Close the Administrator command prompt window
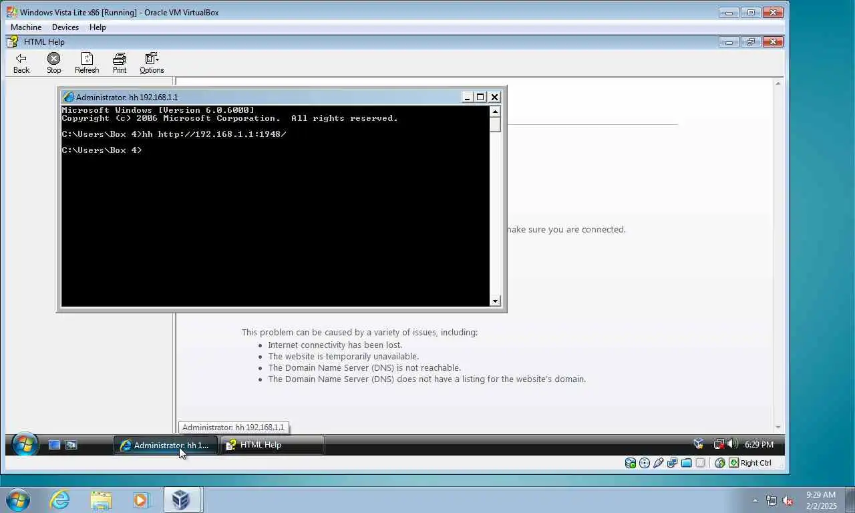The image size is (855, 513). [x=494, y=97]
